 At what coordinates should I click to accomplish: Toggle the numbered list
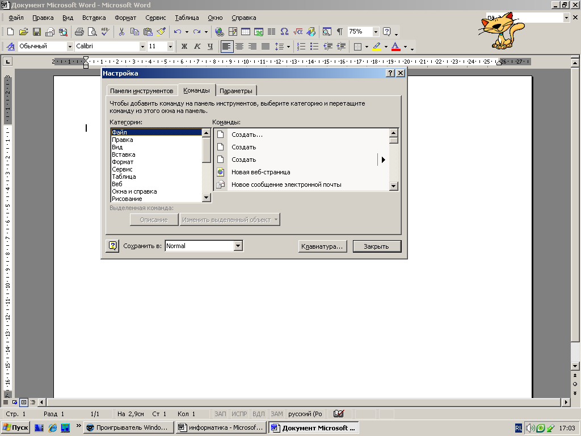[301, 47]
